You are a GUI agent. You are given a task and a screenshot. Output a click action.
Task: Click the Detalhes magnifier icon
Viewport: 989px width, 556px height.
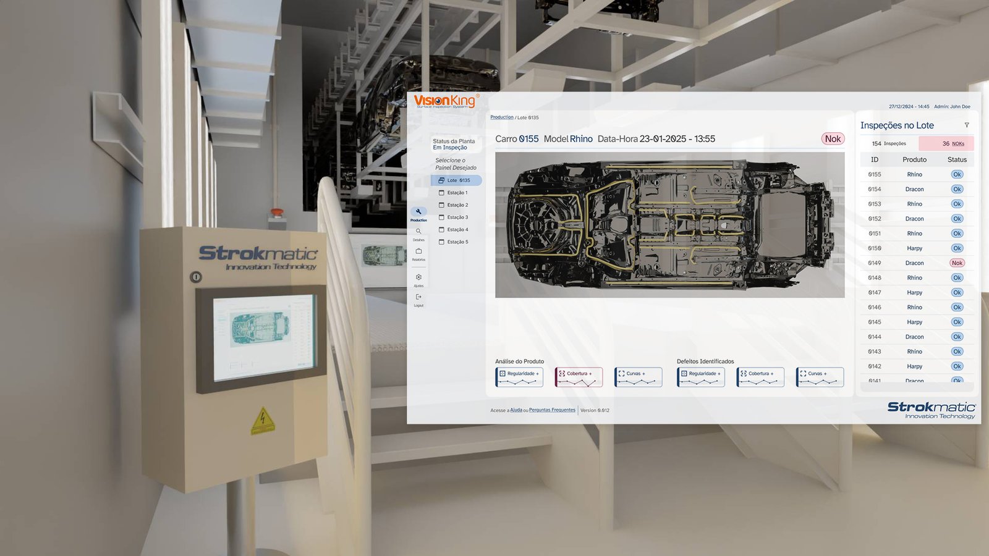click(x=418, y=232)
